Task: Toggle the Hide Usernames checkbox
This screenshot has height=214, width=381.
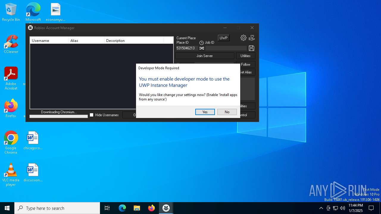Action: tap(92, 115)
